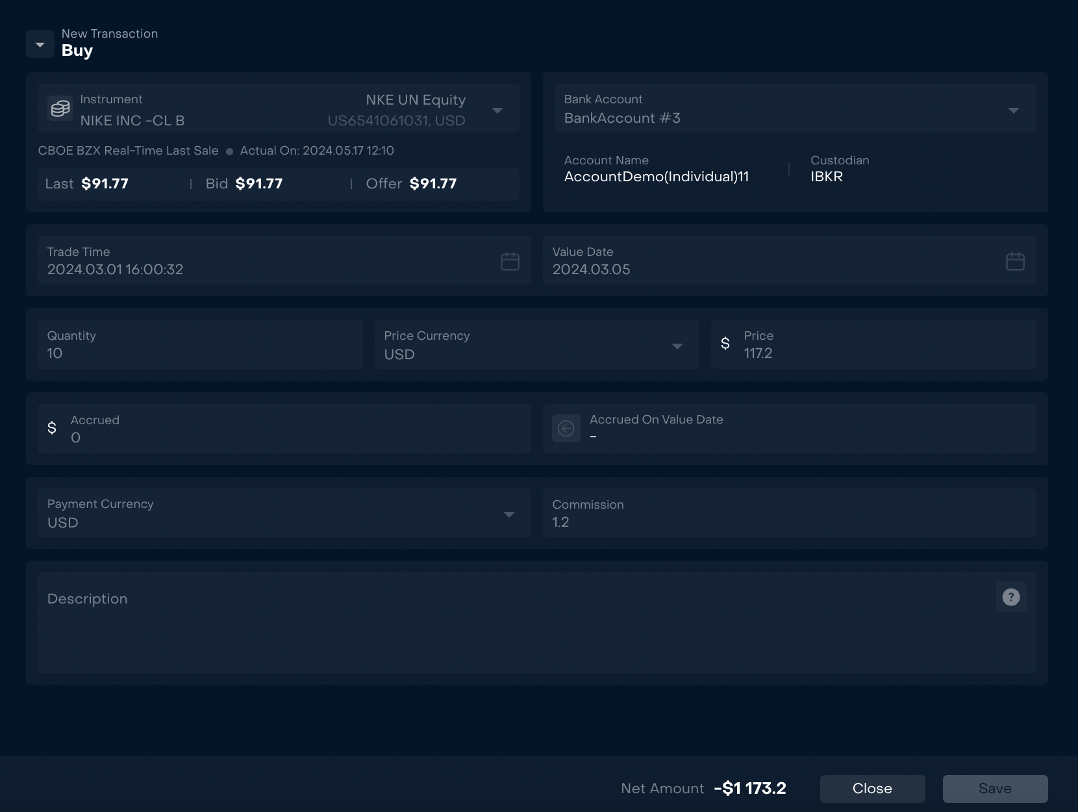Viewport: 1078px width, 812px height.
Task: Click the Description help question mark icon
Action: tap(1010, 597)
